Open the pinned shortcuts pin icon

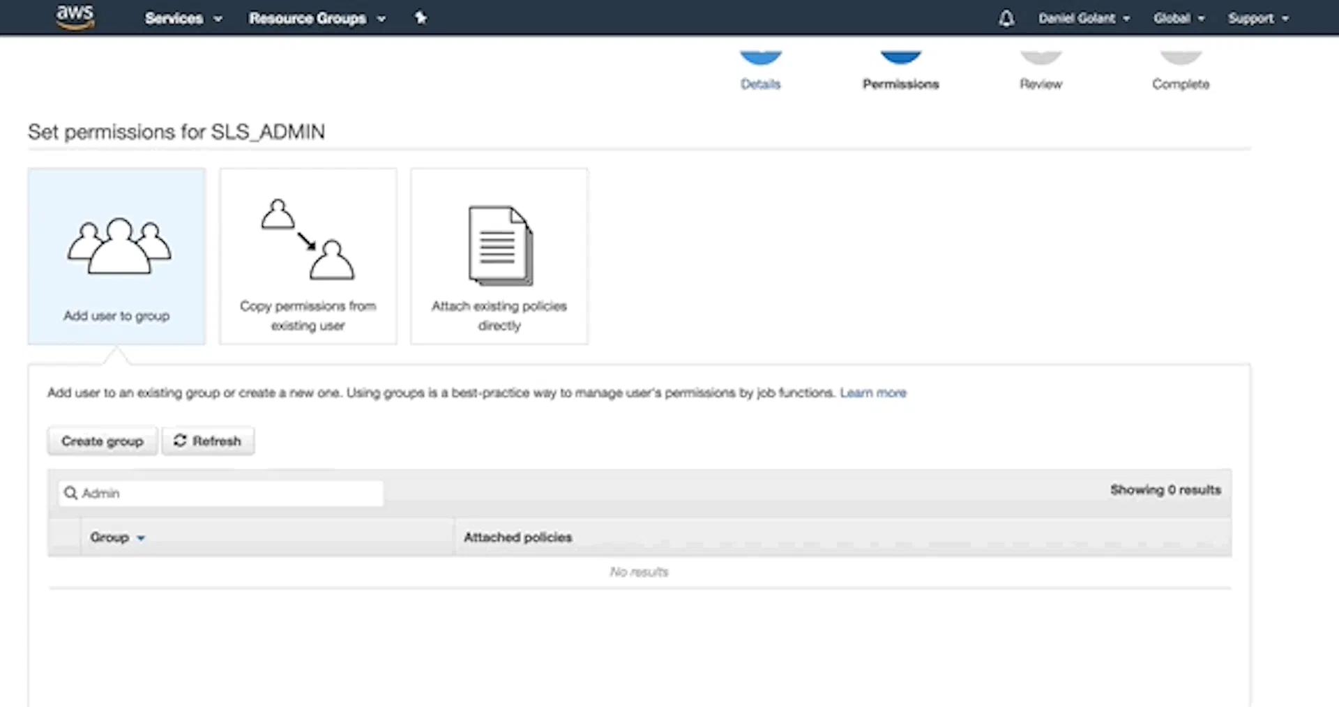(x=421, y=17)
